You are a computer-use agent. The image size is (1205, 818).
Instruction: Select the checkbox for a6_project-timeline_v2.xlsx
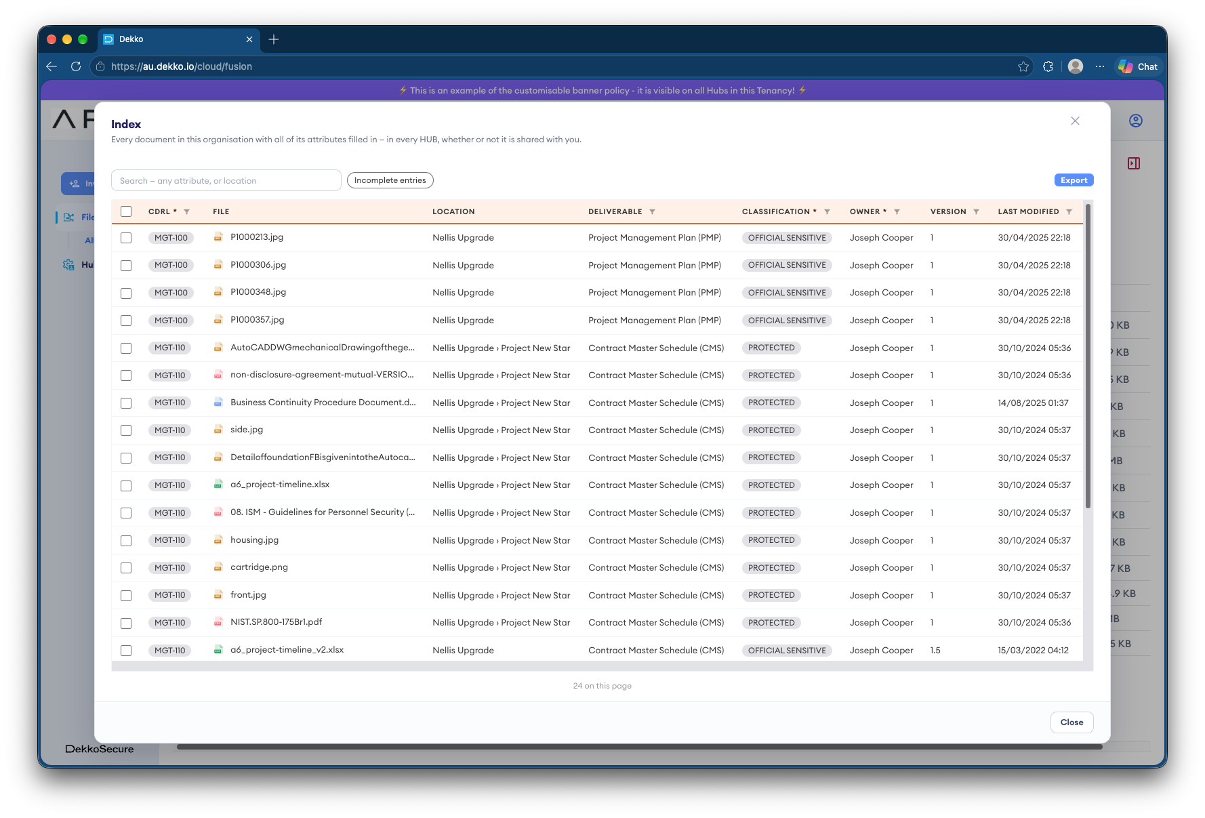[x=126, y=651]
